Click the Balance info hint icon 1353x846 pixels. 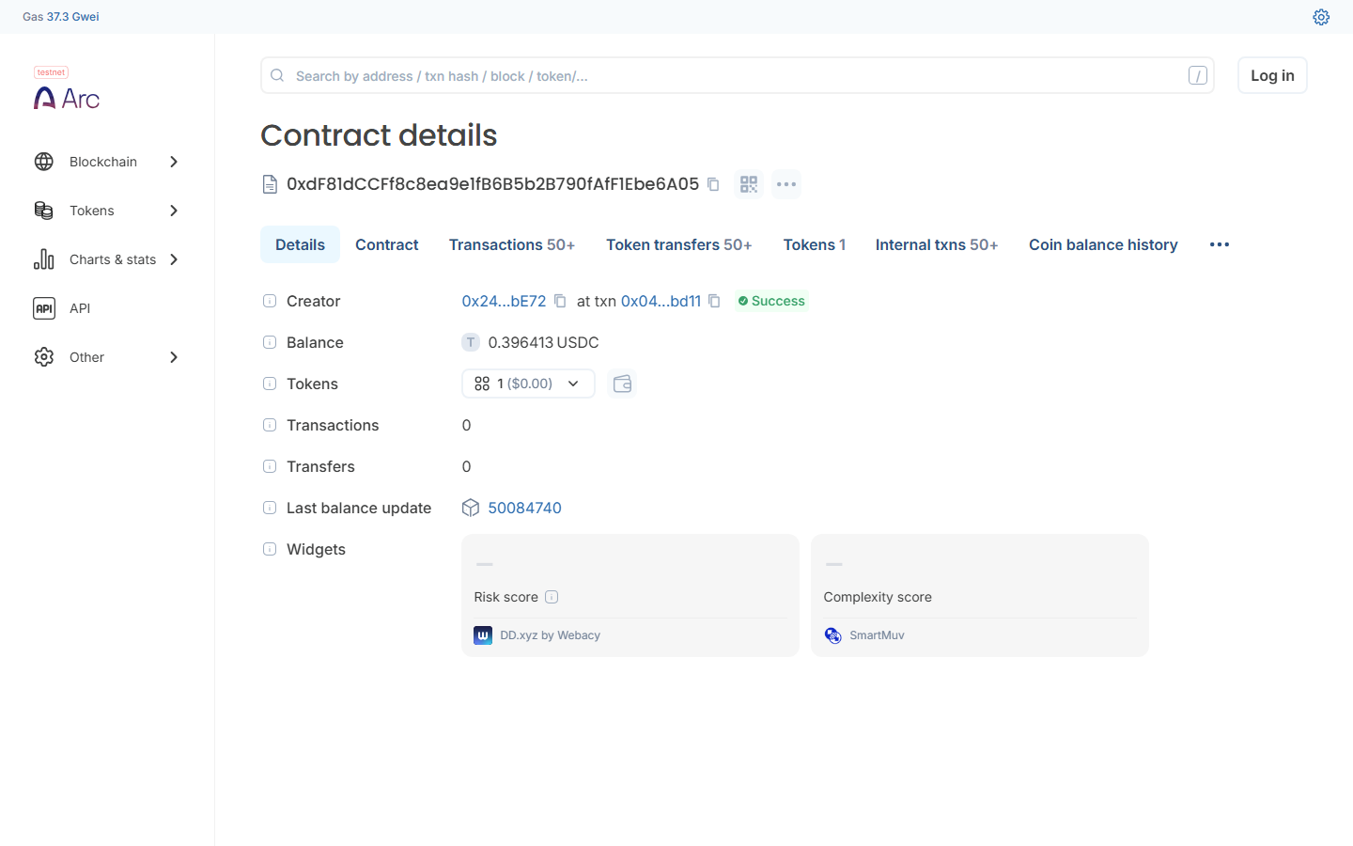270,342
